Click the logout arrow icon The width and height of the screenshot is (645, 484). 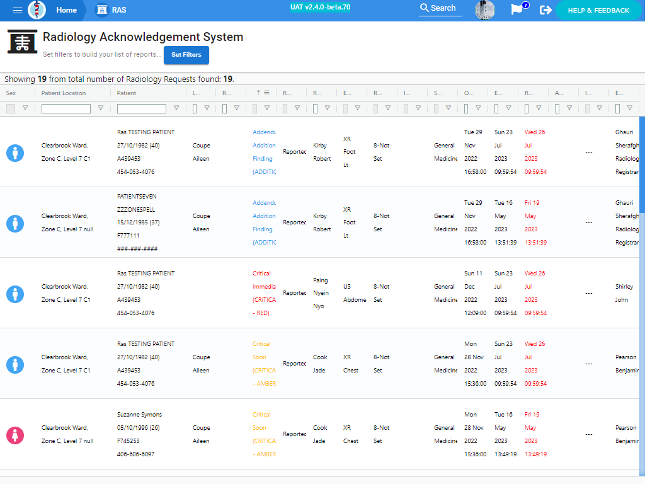pos(545,10)
